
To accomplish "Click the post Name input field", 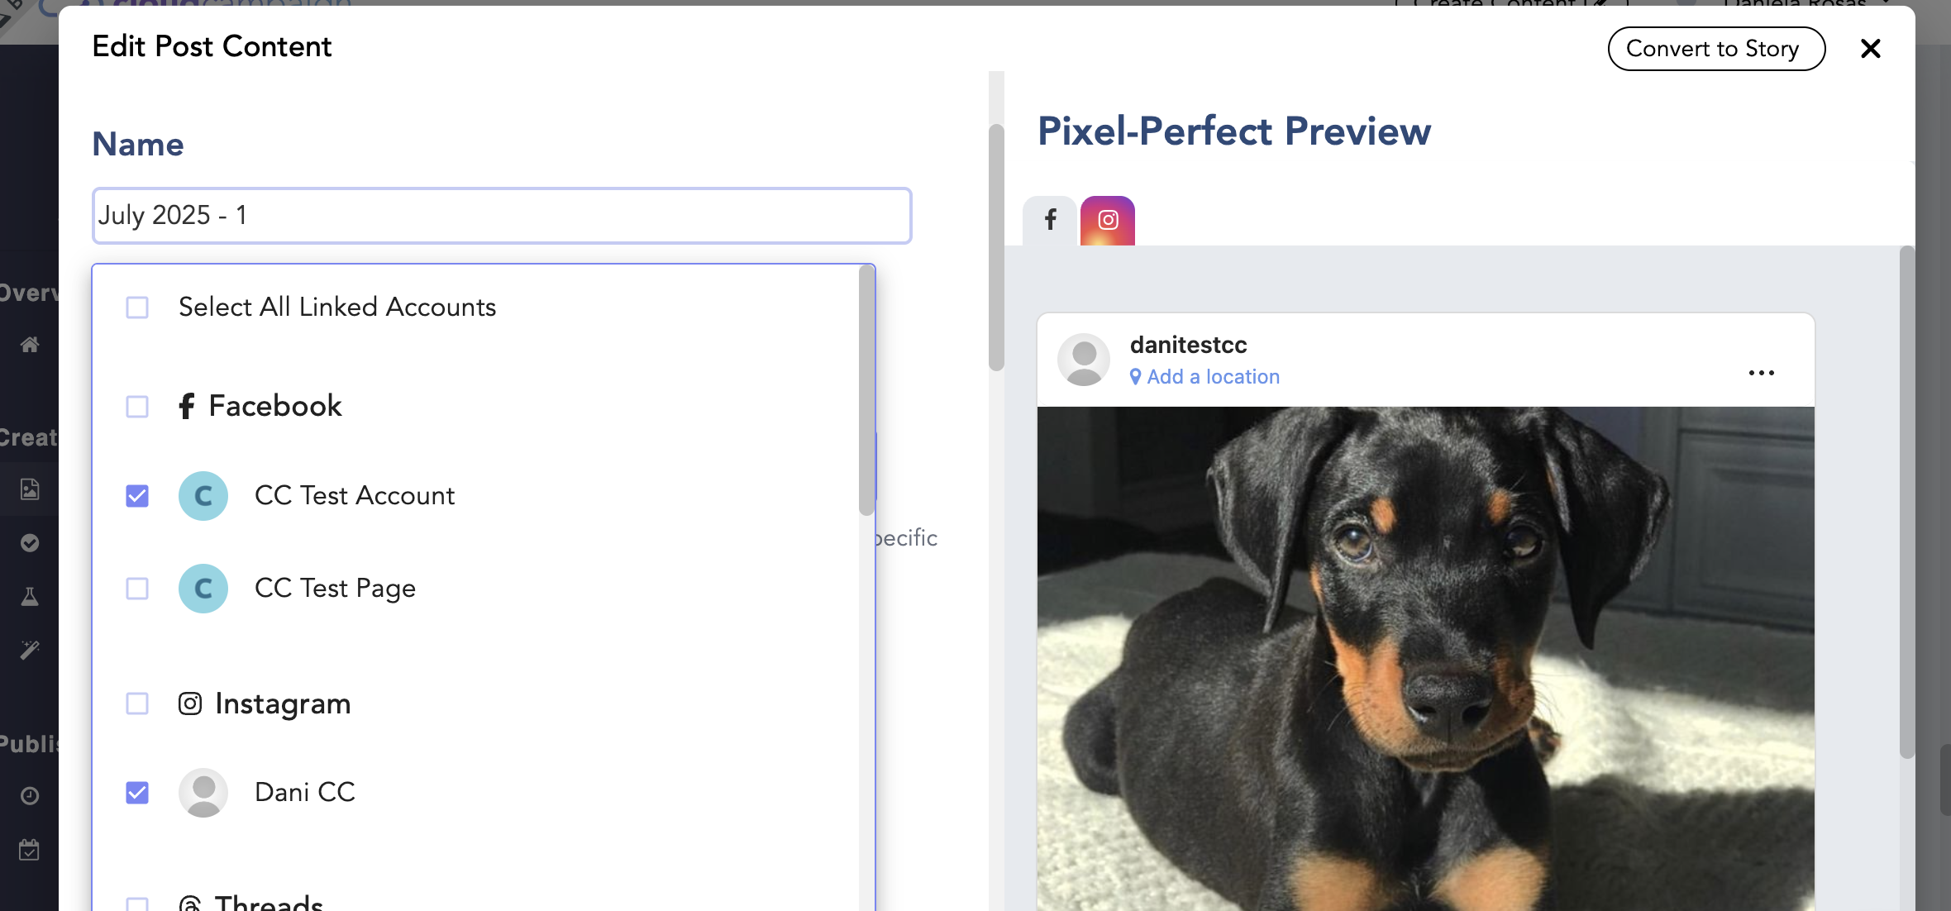I will pyautogui.click(x=502, y=216).
